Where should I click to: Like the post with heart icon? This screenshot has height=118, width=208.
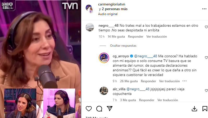89,109
